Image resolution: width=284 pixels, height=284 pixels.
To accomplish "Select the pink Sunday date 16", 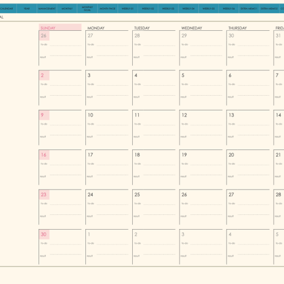I will pos(44,155).
